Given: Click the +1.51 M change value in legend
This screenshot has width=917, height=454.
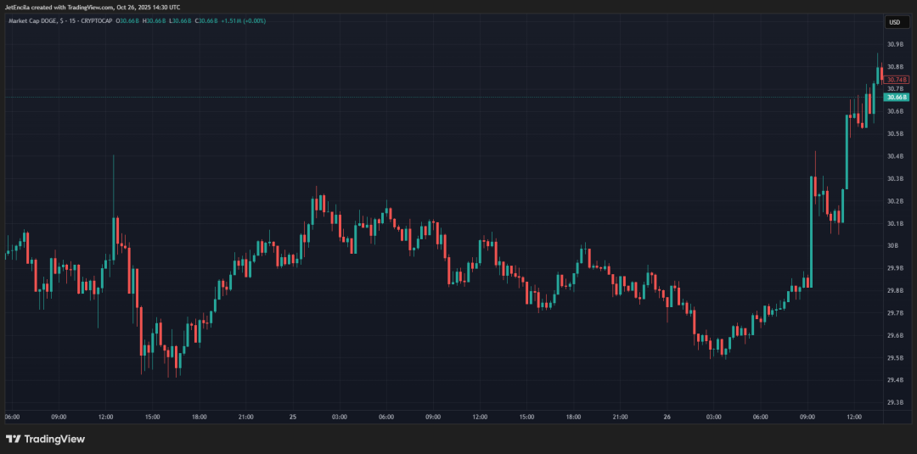Looking at the screenshot, I should [x=231, y=20].
